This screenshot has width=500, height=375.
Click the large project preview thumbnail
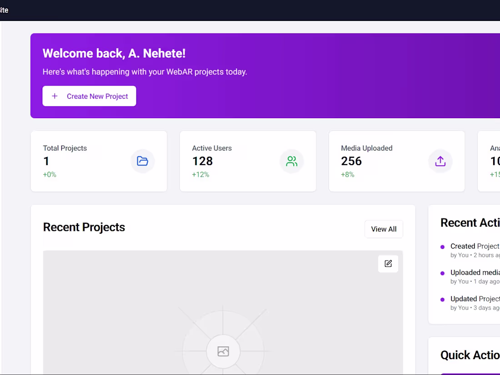223,314
